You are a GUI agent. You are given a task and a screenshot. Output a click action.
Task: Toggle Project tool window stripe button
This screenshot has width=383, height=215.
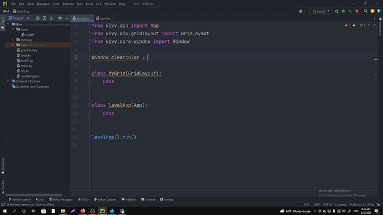point(3,23)
